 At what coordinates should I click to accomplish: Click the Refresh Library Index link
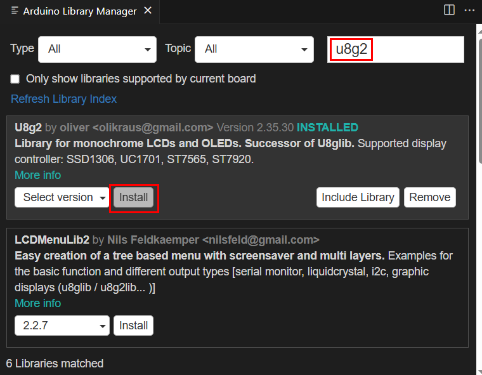point(63,99)
